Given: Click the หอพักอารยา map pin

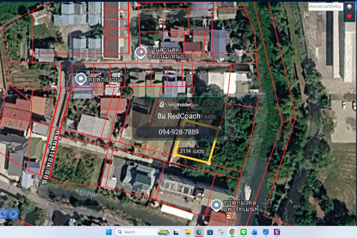Looking at the screenshot, I should click(81, 79).
